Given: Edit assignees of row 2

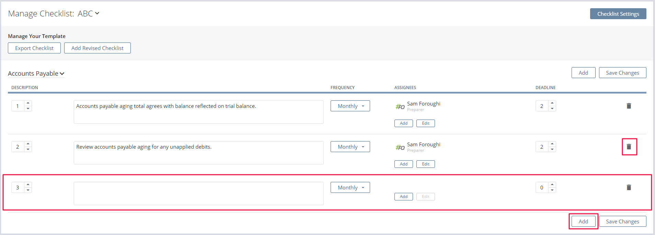Looking at the screenshot, I should (x=426, y=164).
